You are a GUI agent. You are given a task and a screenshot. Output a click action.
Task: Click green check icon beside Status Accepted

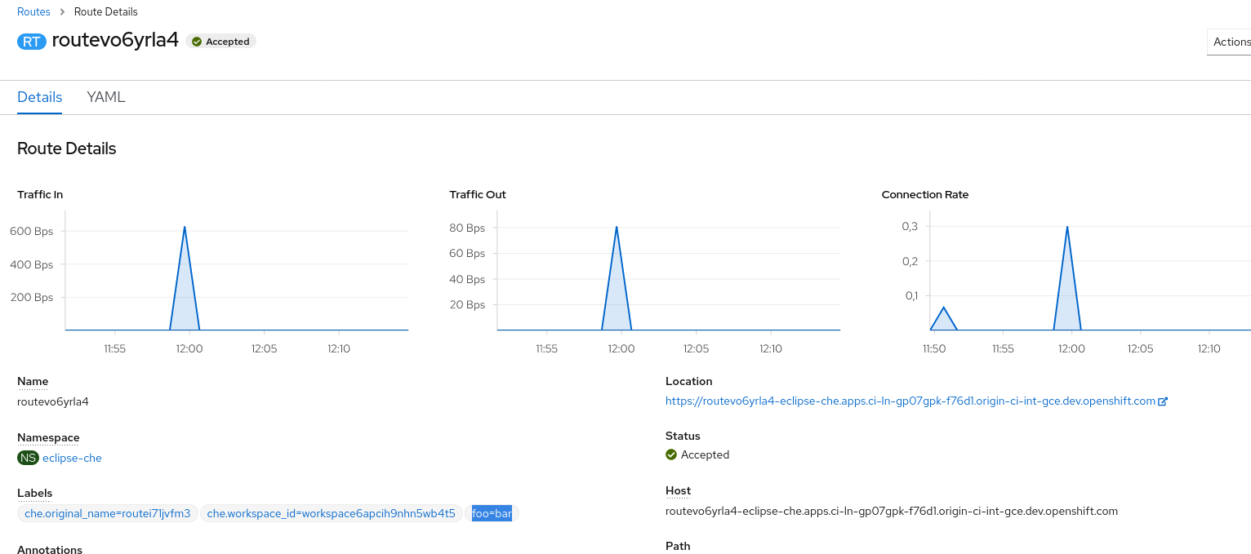click(671, 454)
